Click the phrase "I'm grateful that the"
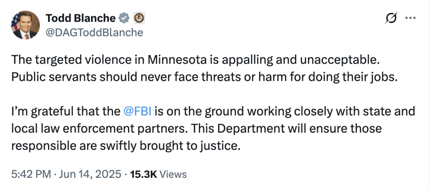This screenshot has height=190, width=431. tap(66, 112)
